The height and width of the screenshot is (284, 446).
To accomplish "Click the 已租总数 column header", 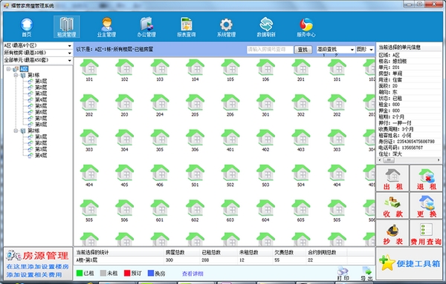I will pos(218,252).
